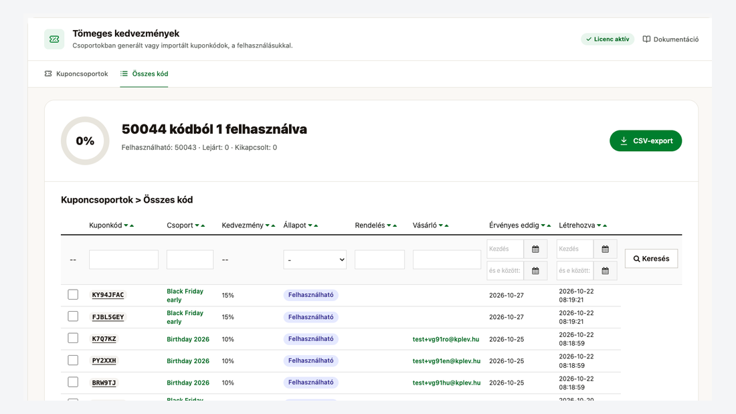Sort by Vásárló column arrows
This screenshot has width=736, height=414.
(444, 226)
